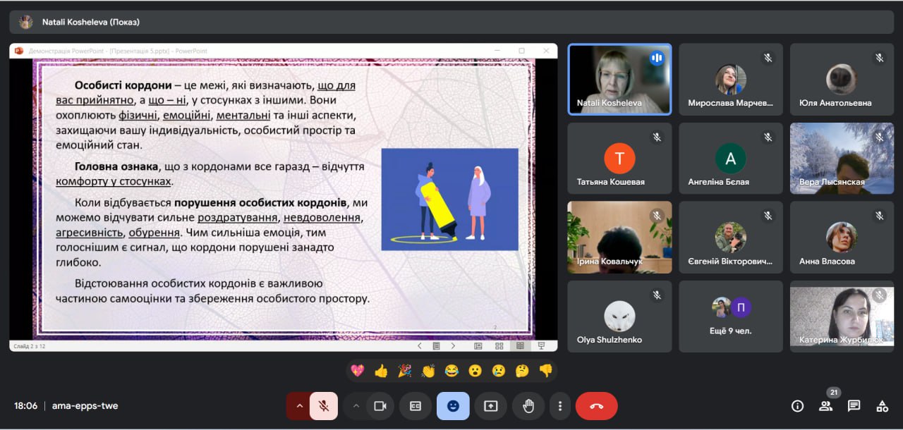Expand the microphone audio settings arrow
The width and height of the screenshot is (903, 430).
click(299, 406)
